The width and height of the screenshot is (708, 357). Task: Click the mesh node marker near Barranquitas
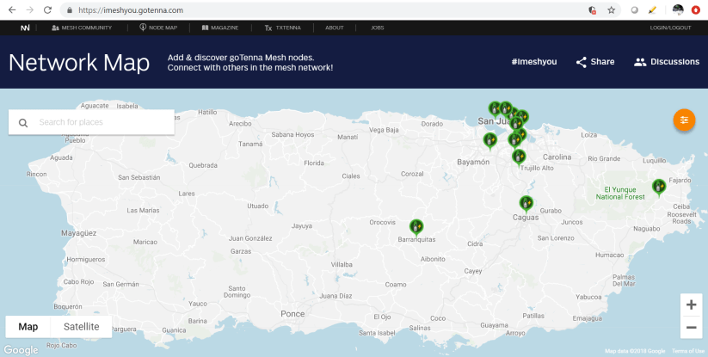click(x=416, y=226)
